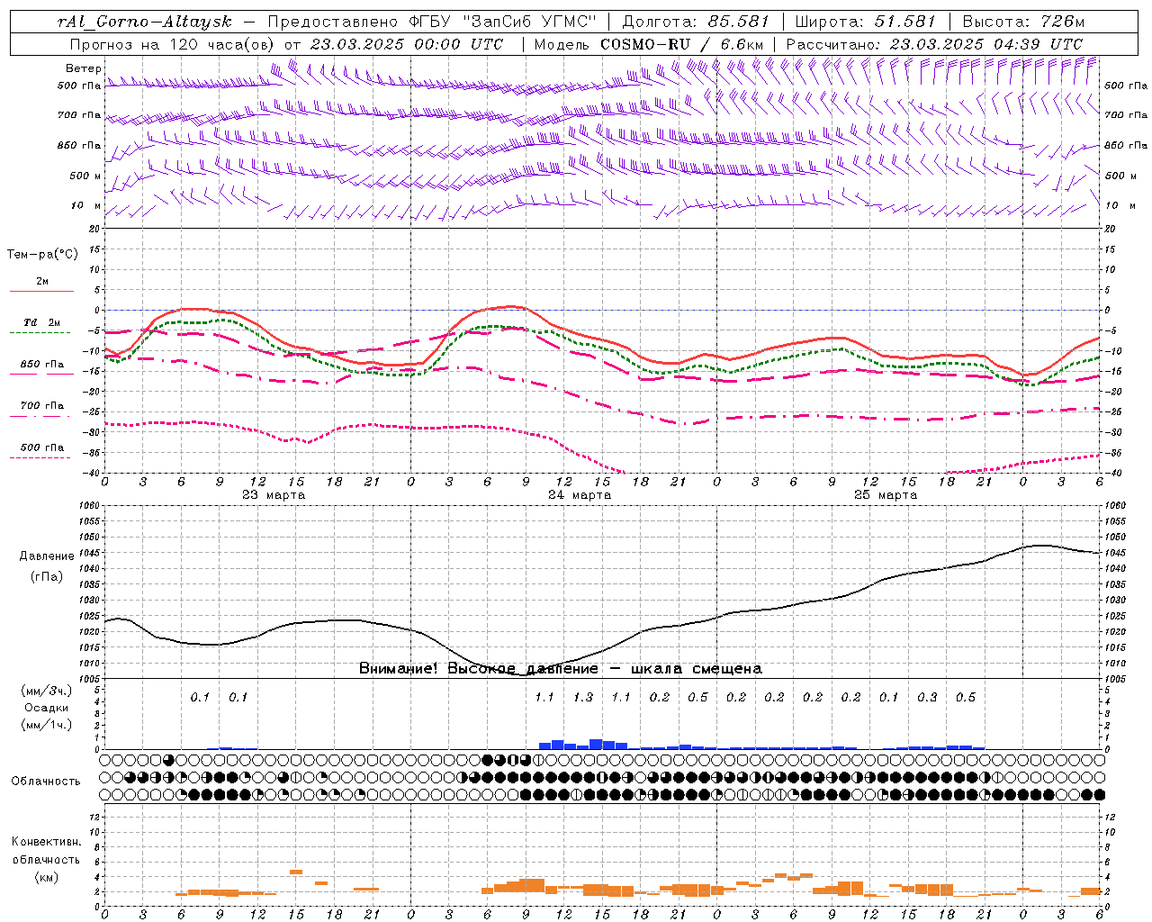Viewport: 1152px width, 922px height.
Task: Click the pink dash-dot 700 гПа temperature legend line
Action: (x=40, y=415)
